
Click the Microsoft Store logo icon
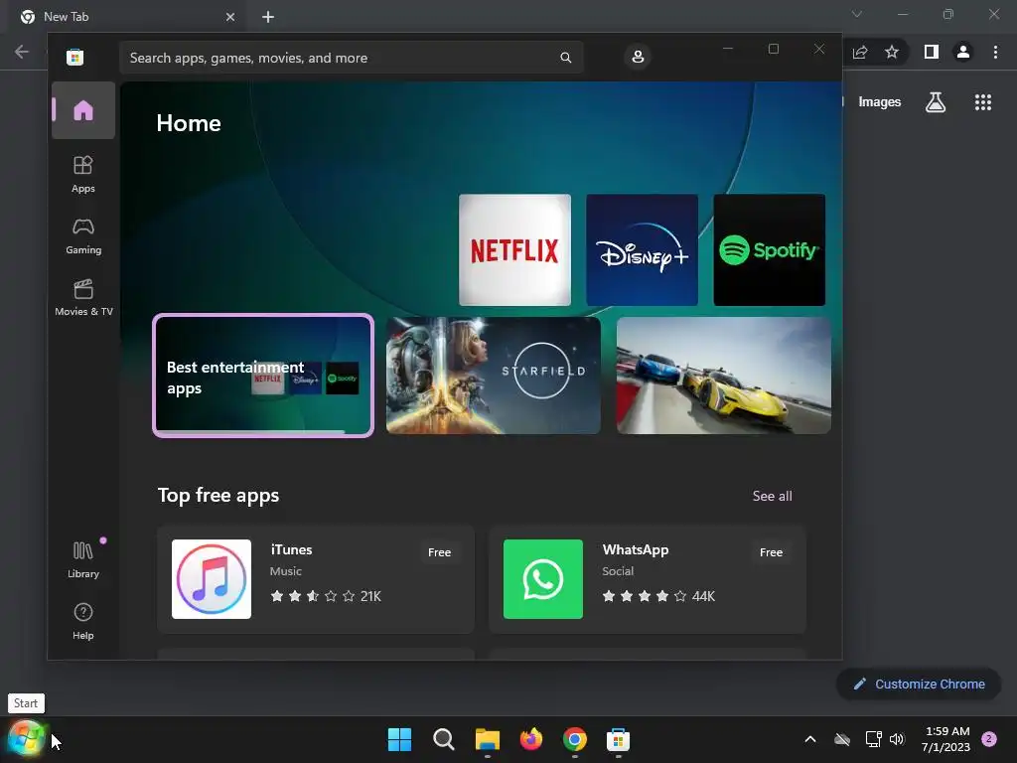tap(74, 57)
